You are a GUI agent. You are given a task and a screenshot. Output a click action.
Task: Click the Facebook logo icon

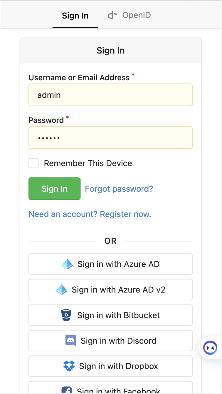click(67, 390)
